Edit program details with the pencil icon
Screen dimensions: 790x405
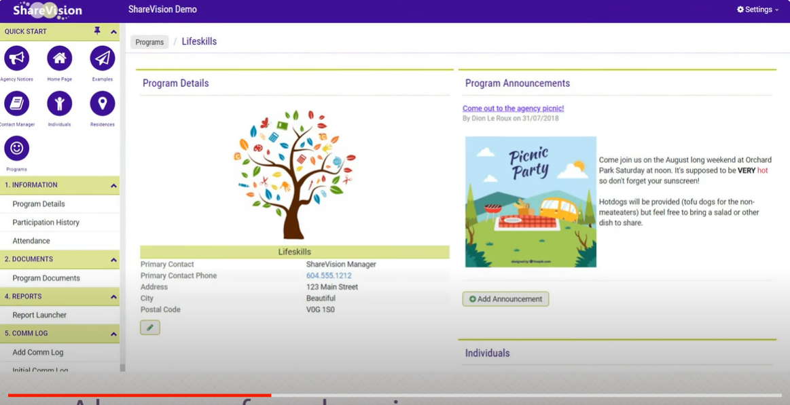coord(149,327)
